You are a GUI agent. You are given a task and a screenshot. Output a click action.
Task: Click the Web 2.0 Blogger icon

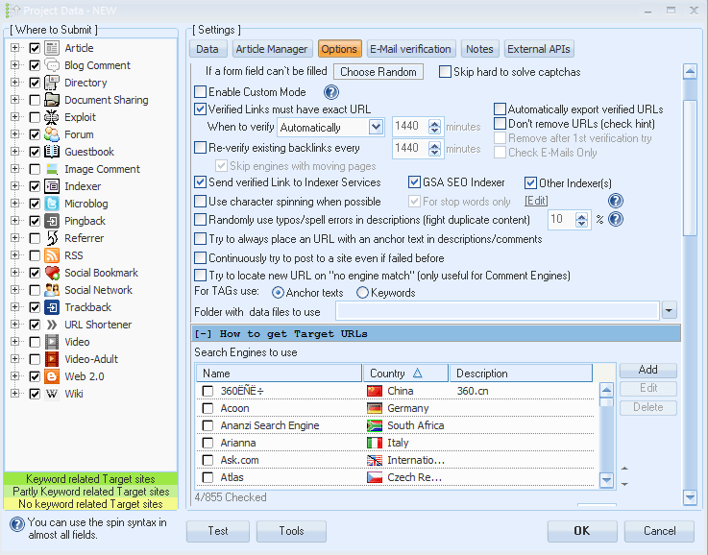(x=52, y=376)
